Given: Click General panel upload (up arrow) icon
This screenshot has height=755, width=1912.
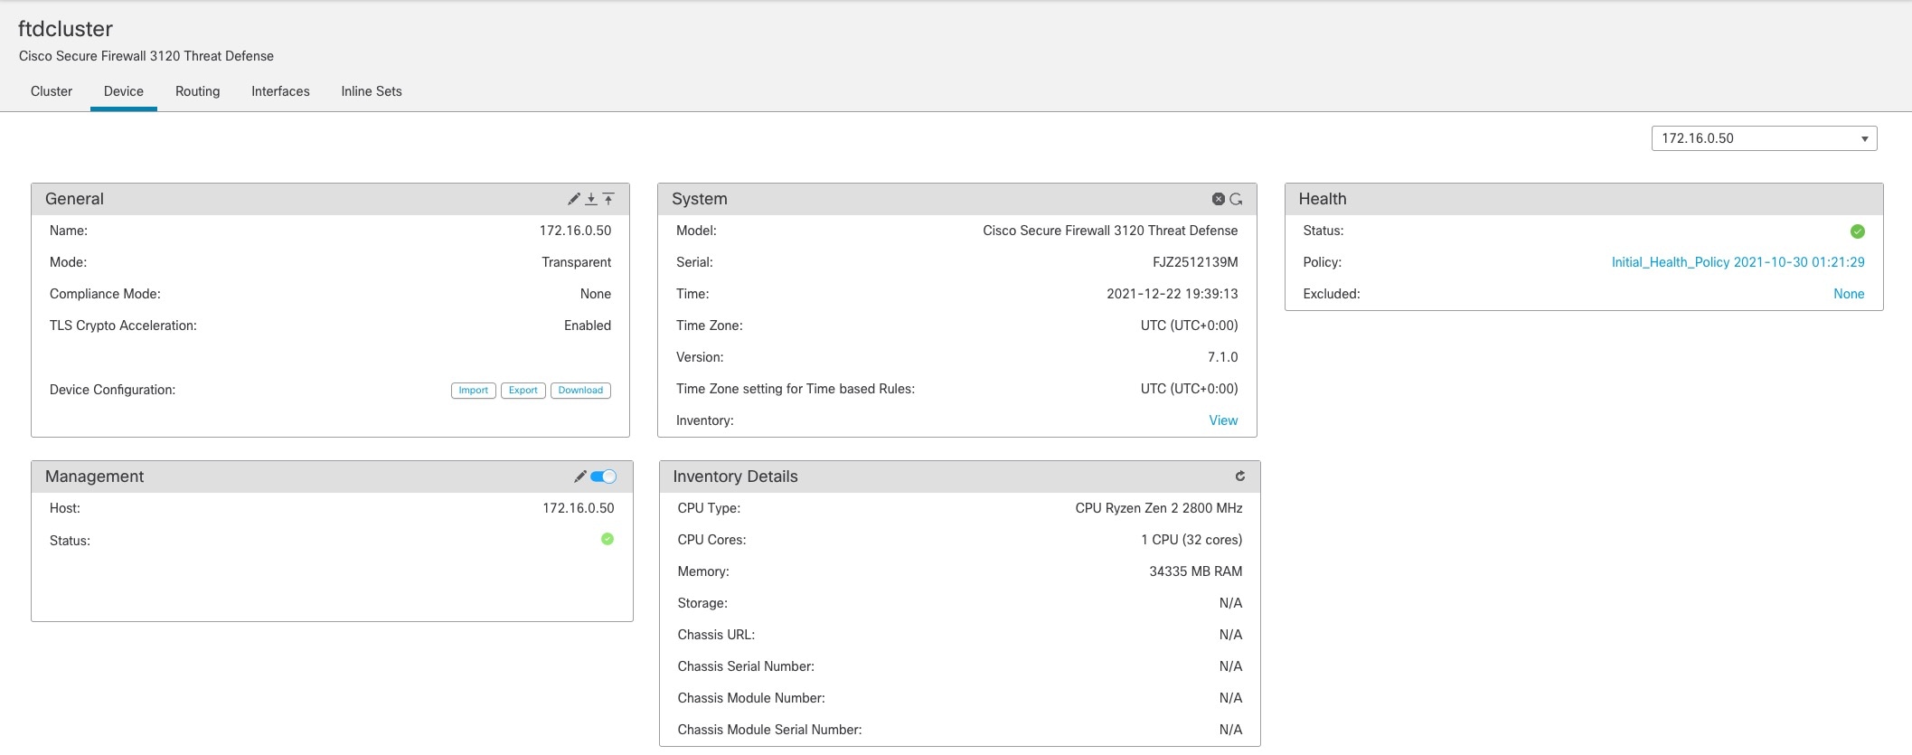Looking at the screenshot, I should click(x=608, y=199).
